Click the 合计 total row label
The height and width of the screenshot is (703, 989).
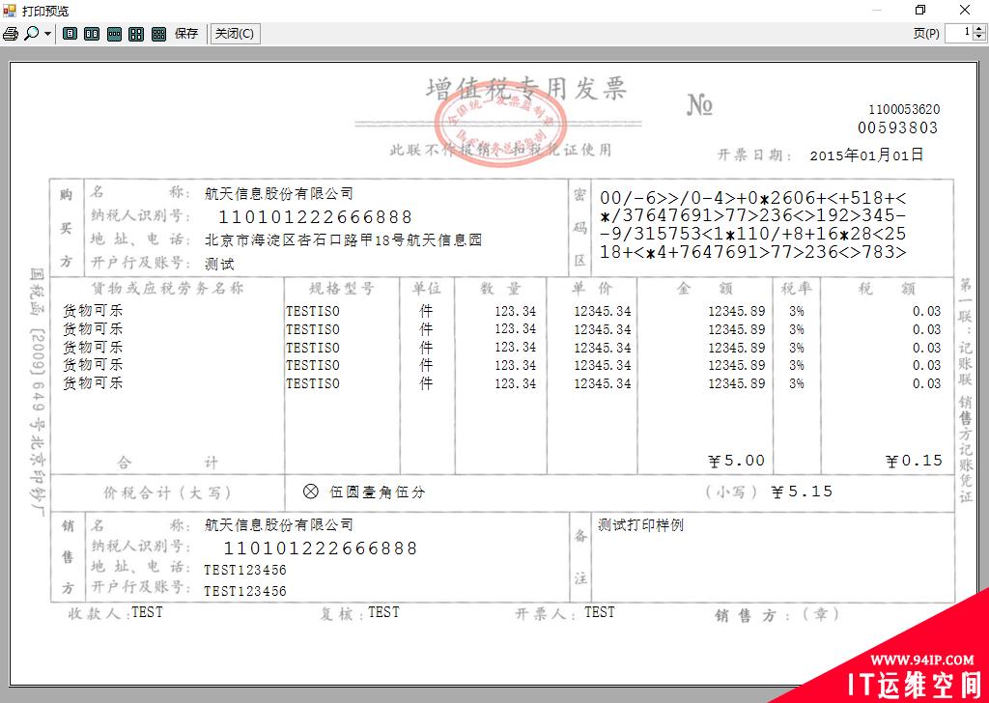pos(167,463)
